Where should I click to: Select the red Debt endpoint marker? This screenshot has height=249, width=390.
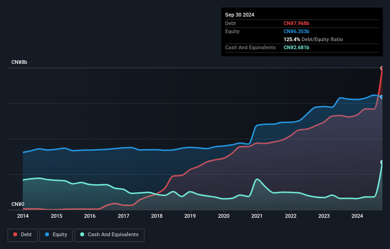click(382, 68)
